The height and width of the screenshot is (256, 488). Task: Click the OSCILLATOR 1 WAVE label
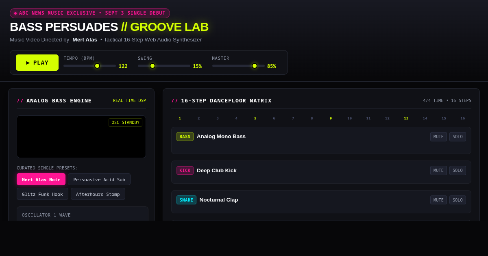point(46,215)
